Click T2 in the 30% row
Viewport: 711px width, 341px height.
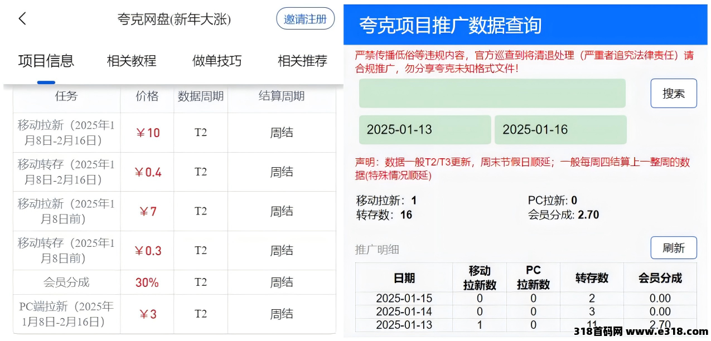point(201,282)
